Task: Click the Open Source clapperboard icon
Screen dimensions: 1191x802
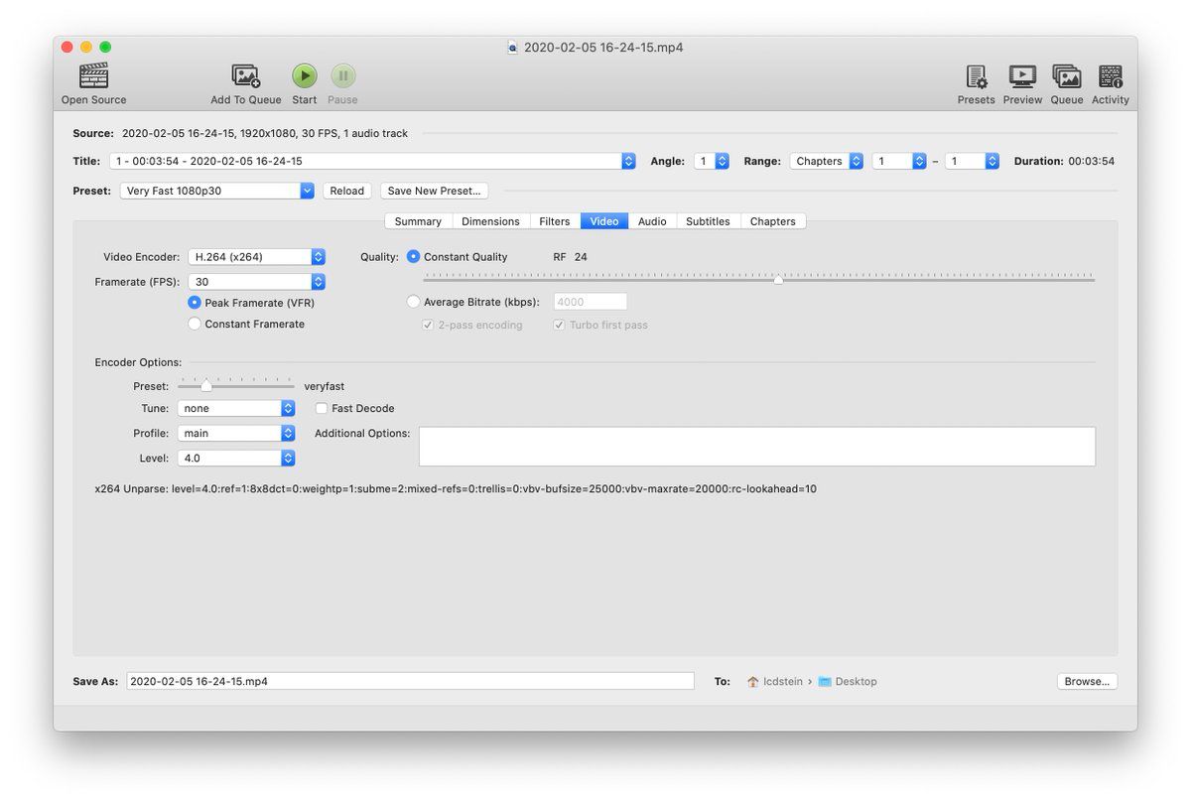Action: pos(93,76)
